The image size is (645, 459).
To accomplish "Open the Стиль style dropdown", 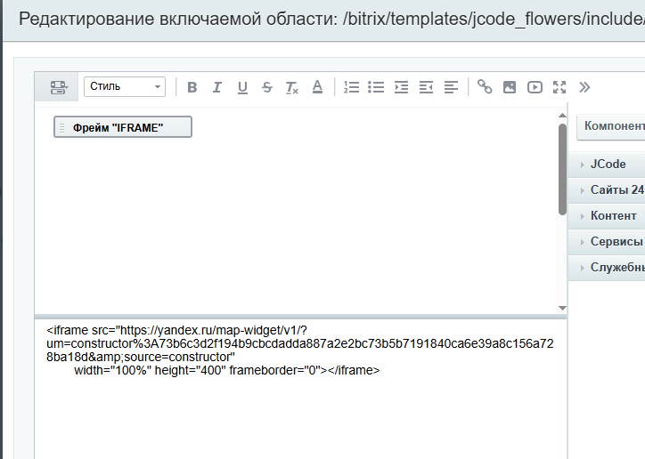I will pyautogui.click(x=125, y=86).
